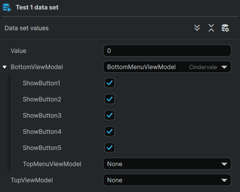Uncheck the ShowButton1 checkbox
The height and width of the screenshot is (192, 240).
110,83
